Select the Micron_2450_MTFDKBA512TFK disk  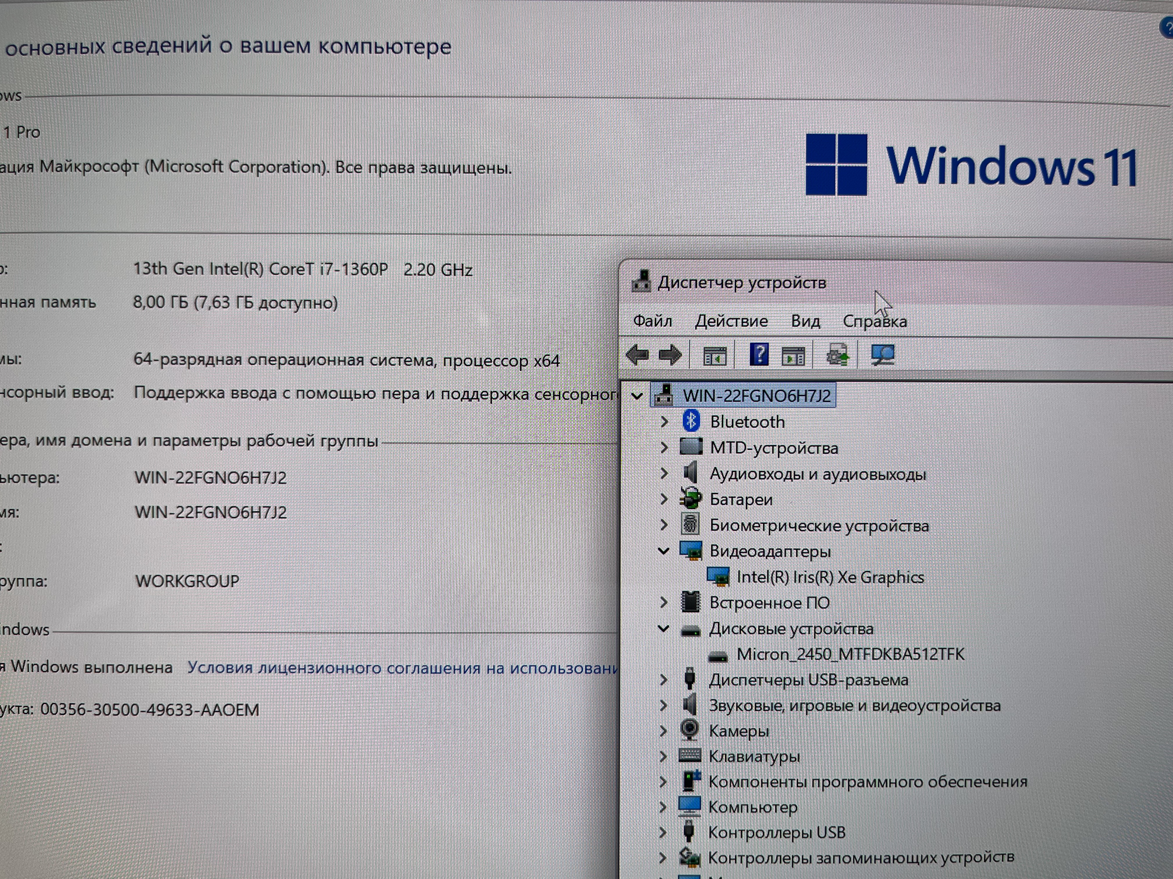tap(850, 654)
